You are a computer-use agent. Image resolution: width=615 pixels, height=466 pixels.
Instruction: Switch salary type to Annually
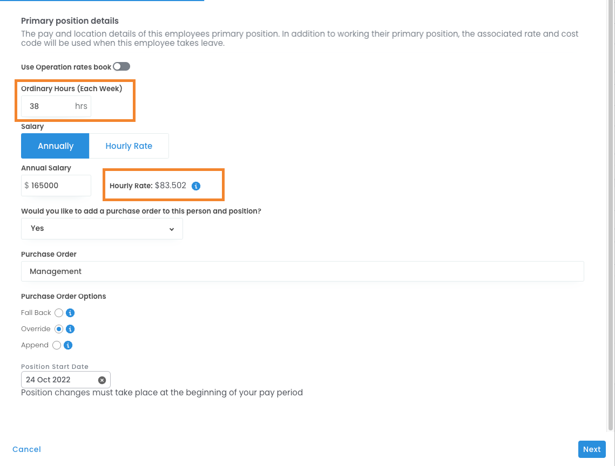point(55,146)
